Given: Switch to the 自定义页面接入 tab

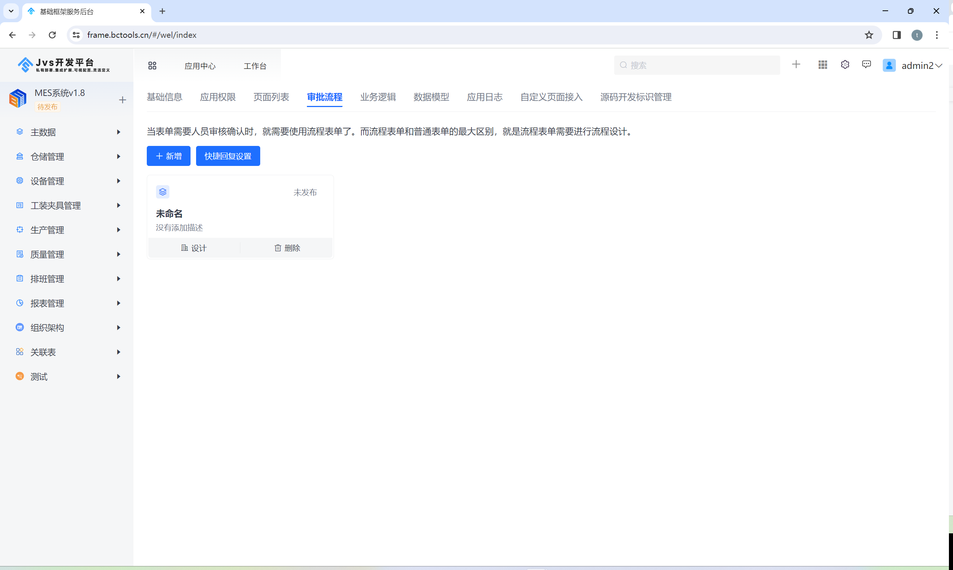Looking at the screenshot, I should click(x=552, y=97).
